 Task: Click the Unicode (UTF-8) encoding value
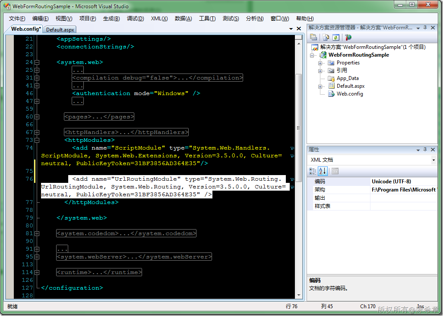391,182
